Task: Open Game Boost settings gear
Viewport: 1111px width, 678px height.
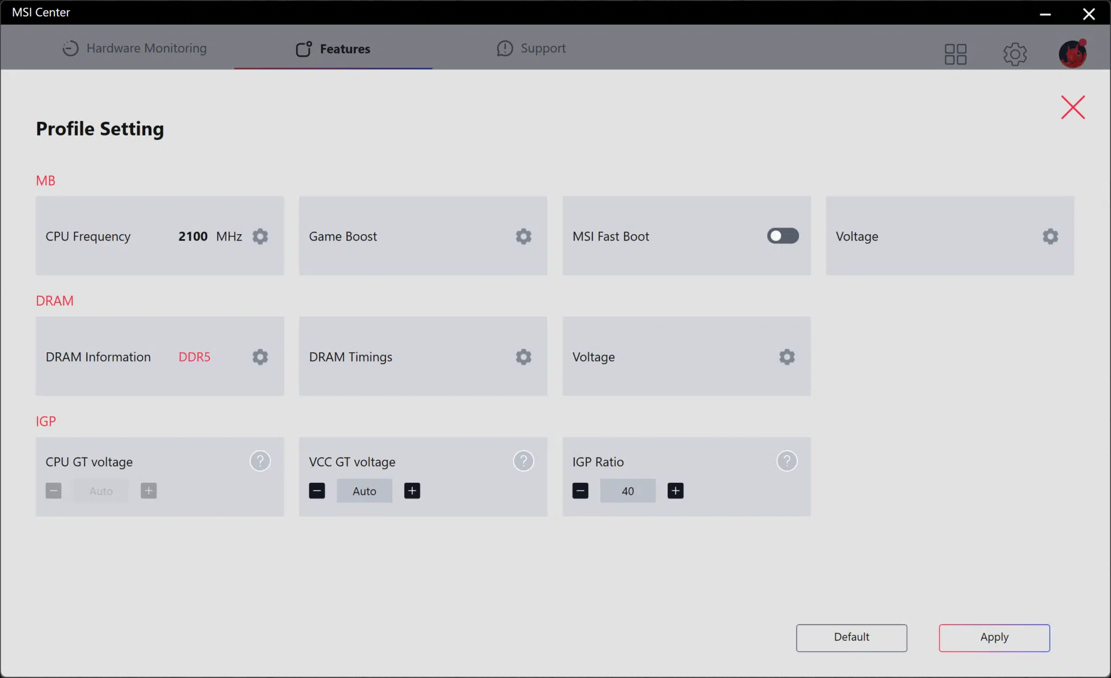Action: click(523, 236)
